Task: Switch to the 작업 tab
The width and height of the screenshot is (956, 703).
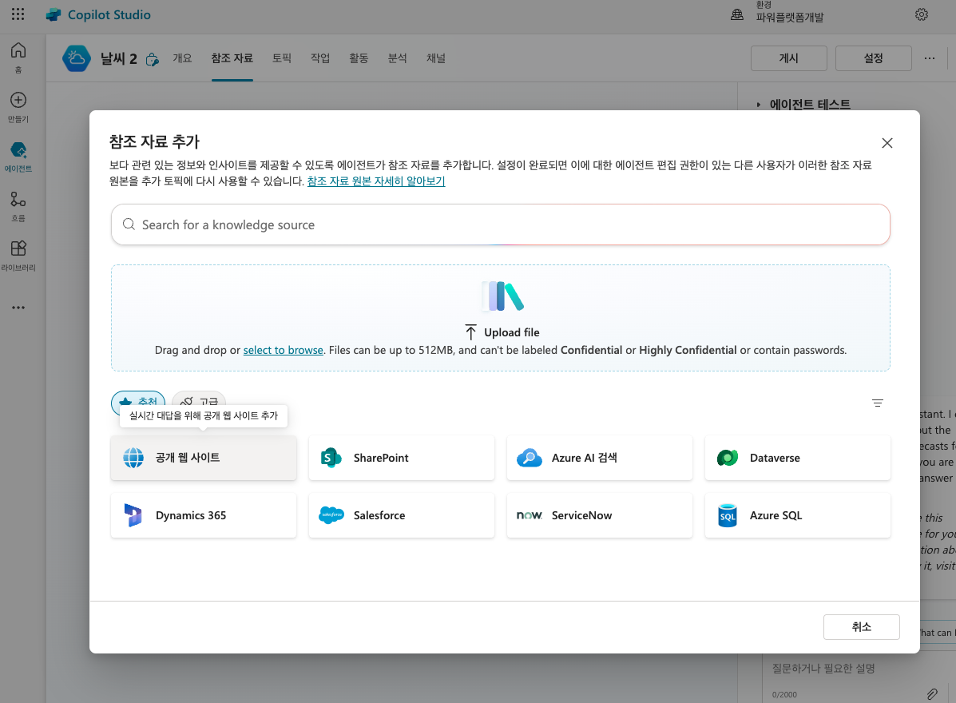Action: [x=320, y=58]
